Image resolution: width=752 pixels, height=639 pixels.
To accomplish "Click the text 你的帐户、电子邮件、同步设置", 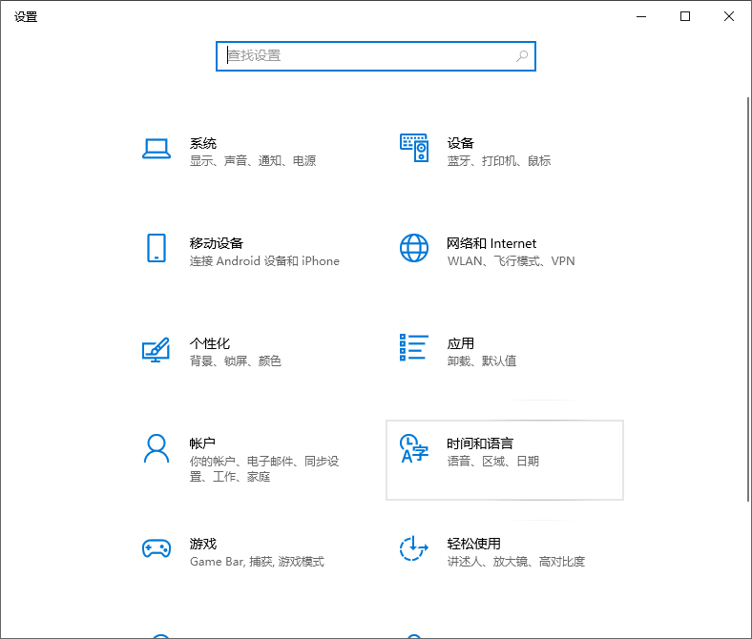I will click(x=264, y=469).
